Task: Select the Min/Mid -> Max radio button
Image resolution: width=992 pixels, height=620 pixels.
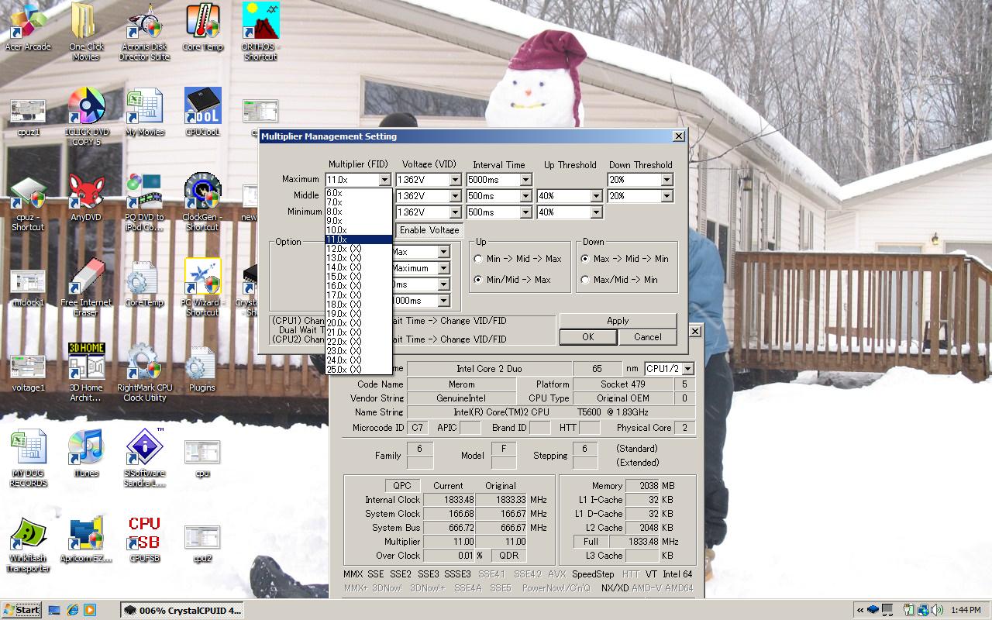Action: coord(478,280)
